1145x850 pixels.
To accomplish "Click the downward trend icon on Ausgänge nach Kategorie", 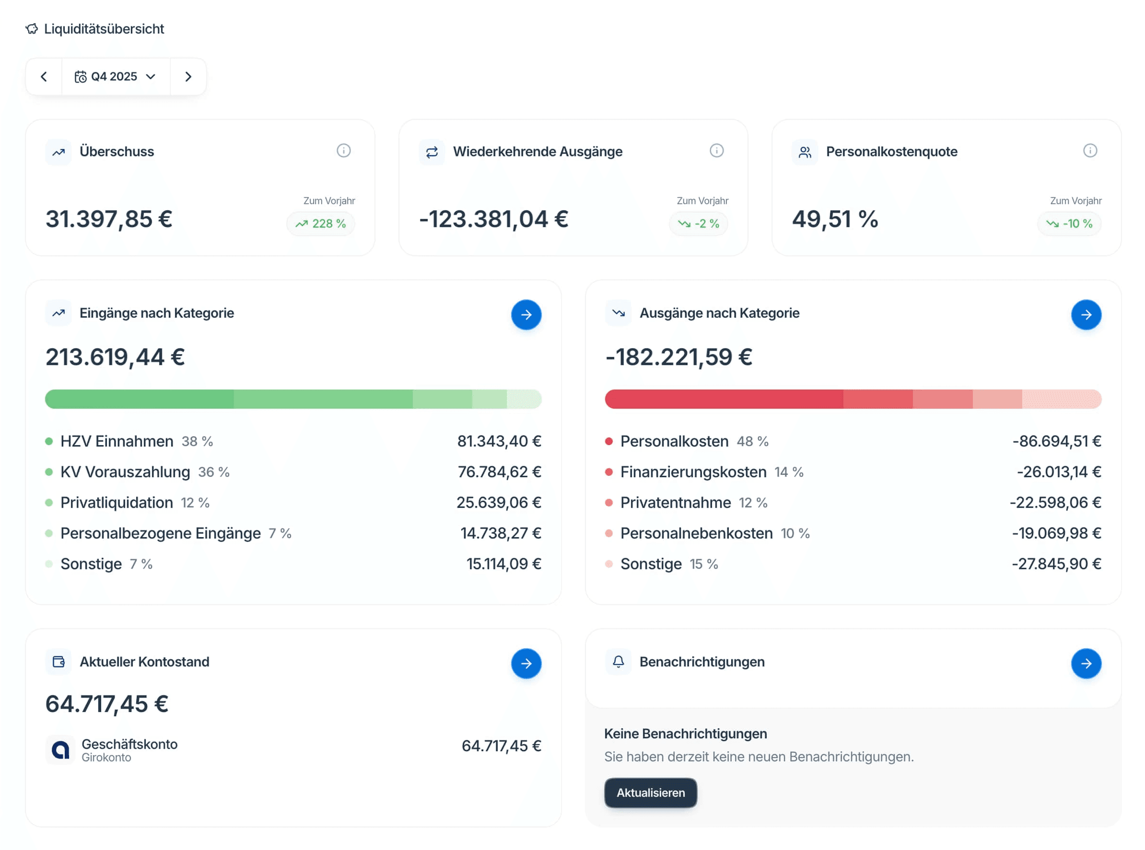I will [619, 313].
